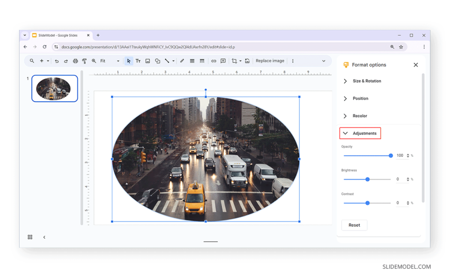449x278 pixels.
Task: Click the Format options panel scrollbar
Action: 423,138
